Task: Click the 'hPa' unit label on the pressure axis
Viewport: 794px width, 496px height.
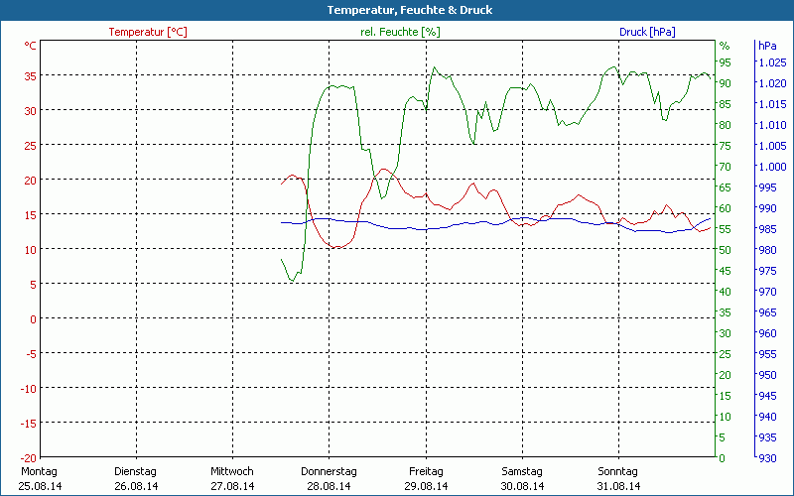Action: coord(767,46)
